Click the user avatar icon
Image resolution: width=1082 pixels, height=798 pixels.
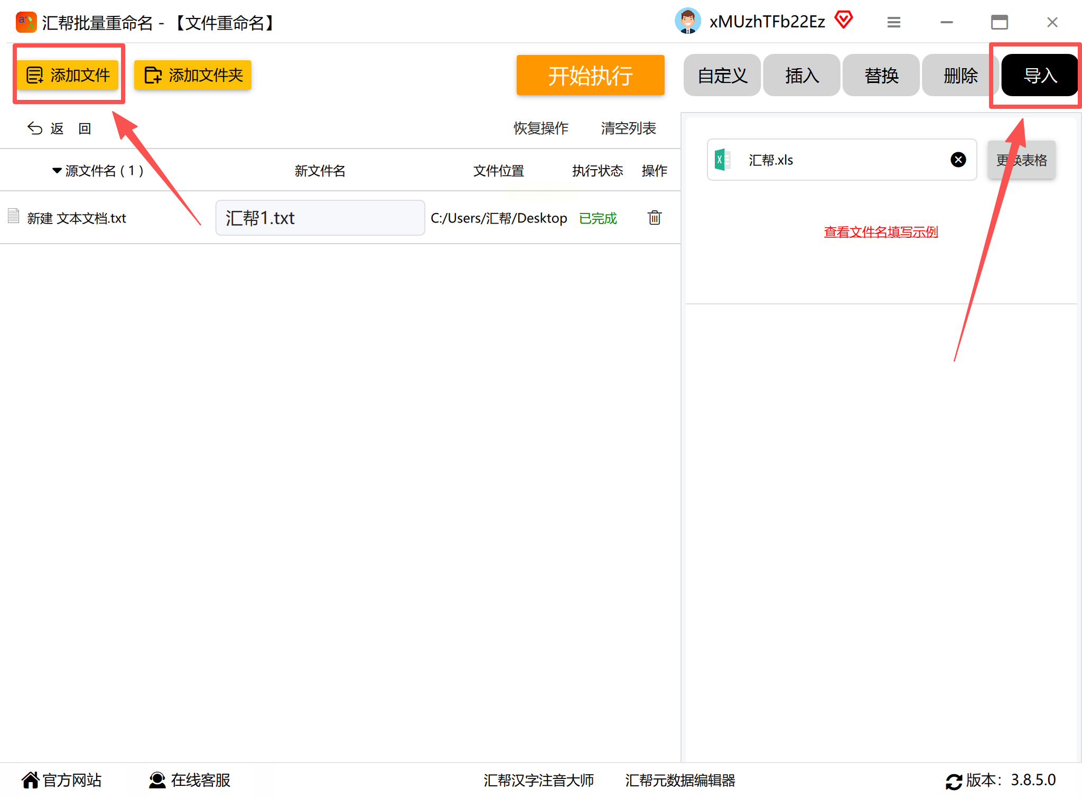click(687, 22)
